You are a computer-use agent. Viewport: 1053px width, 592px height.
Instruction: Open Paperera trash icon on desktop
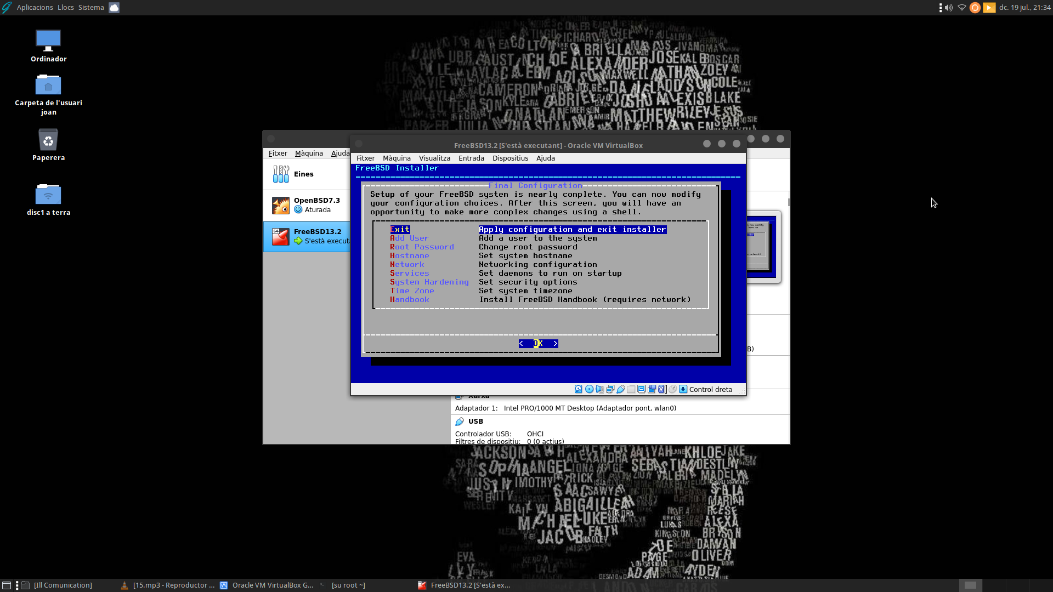pyautogui.click(x=48, y=145)
